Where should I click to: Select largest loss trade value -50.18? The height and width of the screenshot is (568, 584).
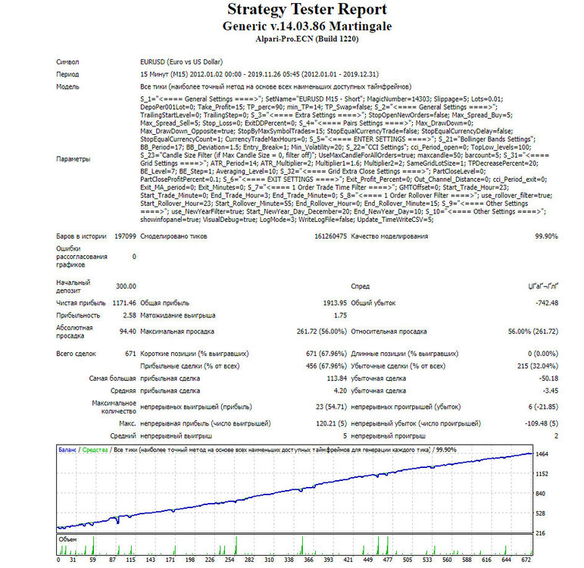point(548,379)
